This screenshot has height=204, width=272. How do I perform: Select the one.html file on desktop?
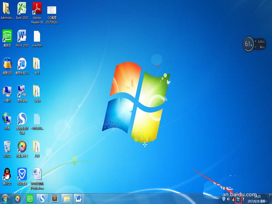point(37,38)
